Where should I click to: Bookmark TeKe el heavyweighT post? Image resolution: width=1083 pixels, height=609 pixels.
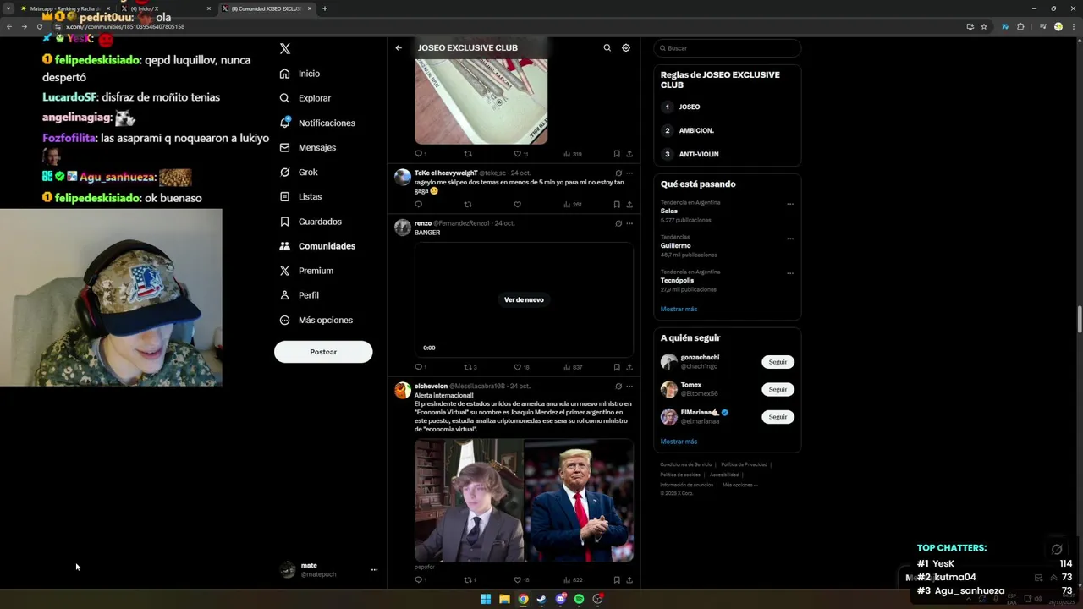tap(617, 204)
